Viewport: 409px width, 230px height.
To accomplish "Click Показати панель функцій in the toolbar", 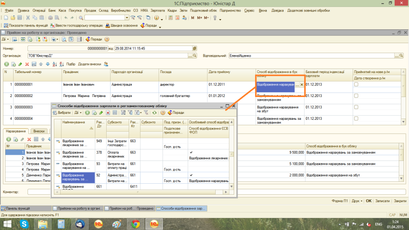I will coord(26,26).
